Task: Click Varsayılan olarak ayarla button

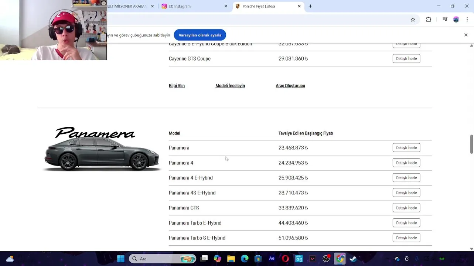Action: pyautogui.click(x=200, y=35)
